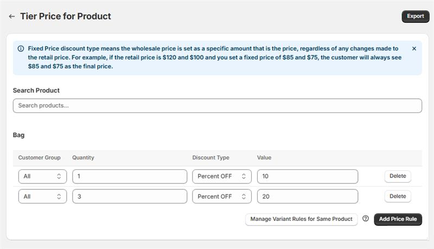Click the Quantity field containing 1
The height and width of the screenshot is (249, 434).
click(129, 176)
